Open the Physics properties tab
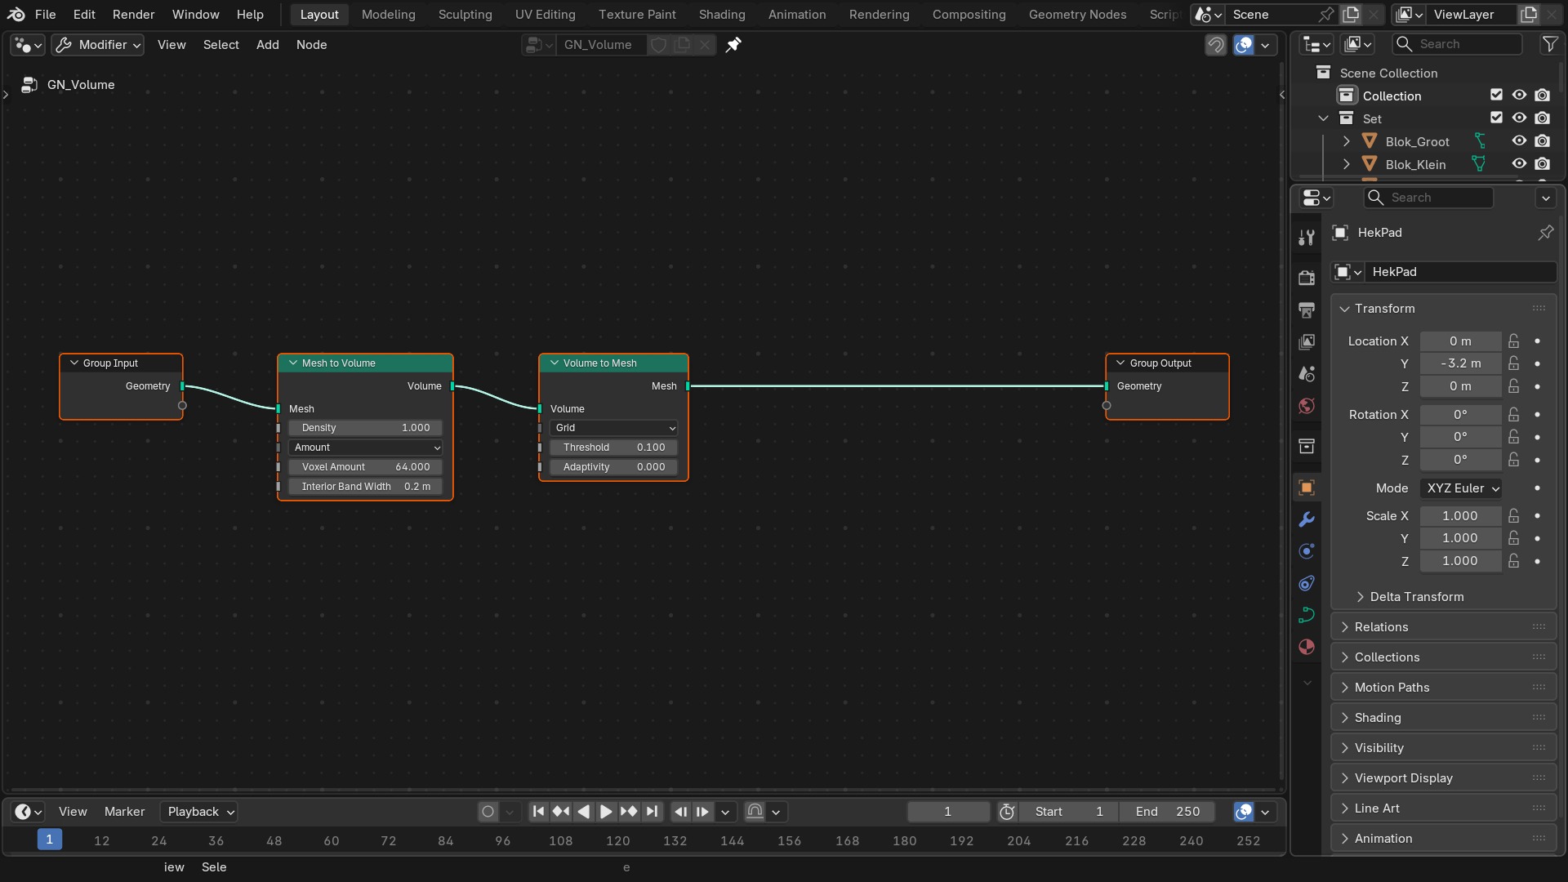 click(1307, 551)
